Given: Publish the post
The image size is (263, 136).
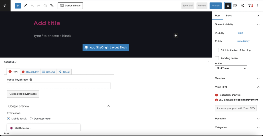Looking at the screenshot, I should tap(215, 6).
